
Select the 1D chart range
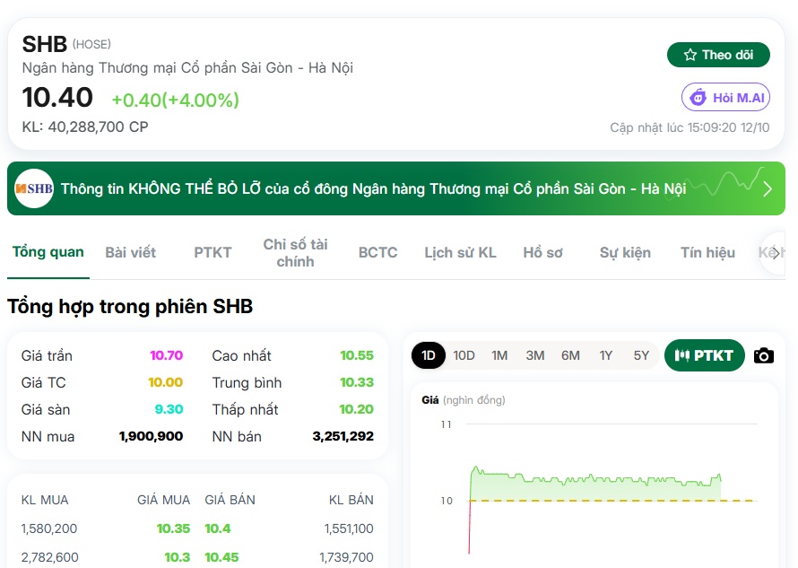point(429,355)
